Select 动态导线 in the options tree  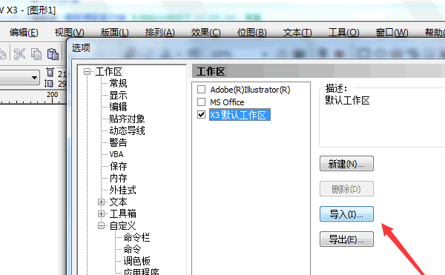point(127,130)
